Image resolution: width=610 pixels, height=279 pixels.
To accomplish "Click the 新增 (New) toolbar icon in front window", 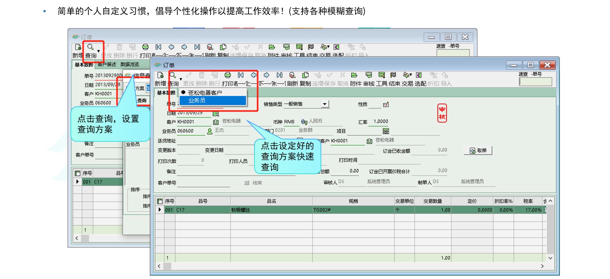I will click(160, 75).
